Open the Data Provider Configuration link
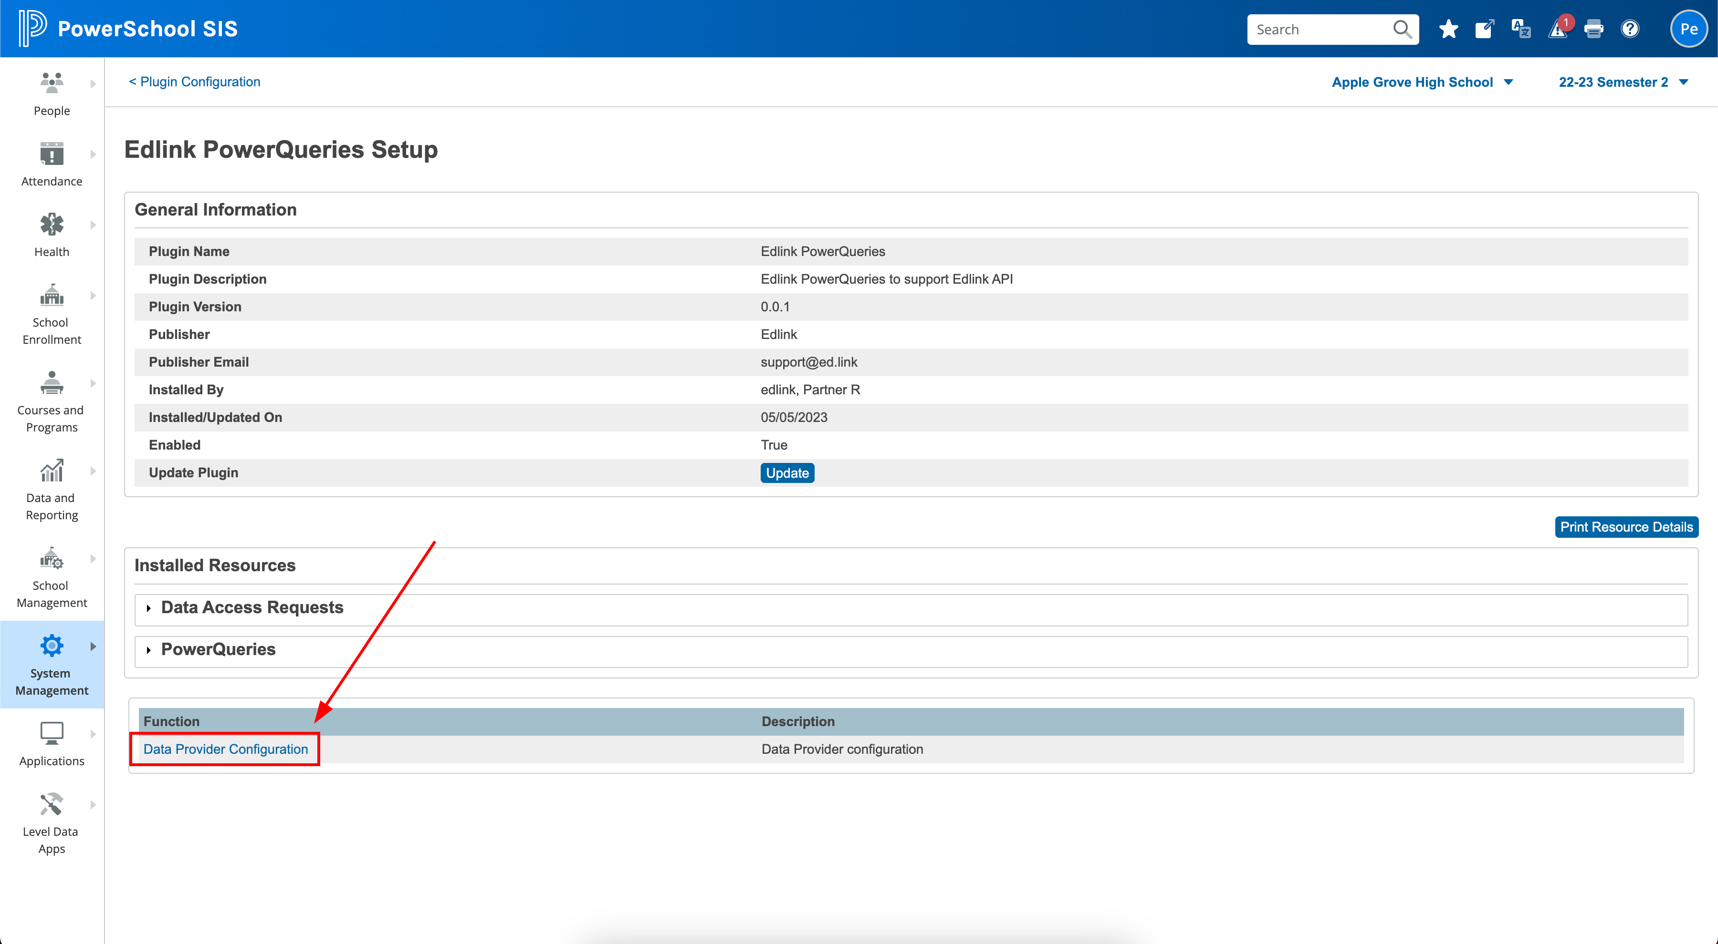This screenshot has width=1718, height=944. [x=225, y=749]
